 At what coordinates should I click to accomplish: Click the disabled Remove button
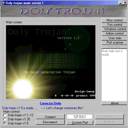(x=109, y=122)
